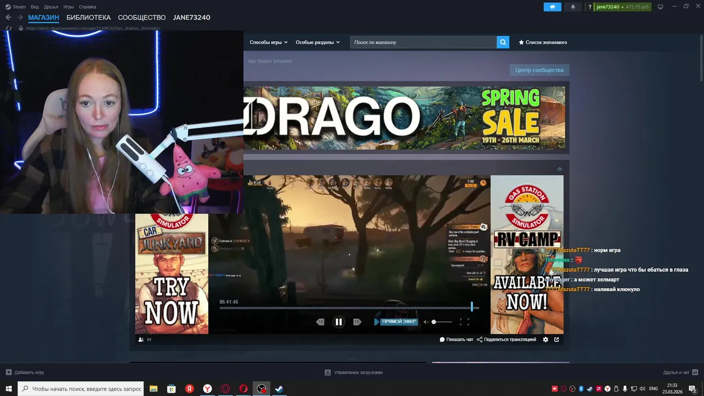Open the Windows notification center

click(692, 389)
